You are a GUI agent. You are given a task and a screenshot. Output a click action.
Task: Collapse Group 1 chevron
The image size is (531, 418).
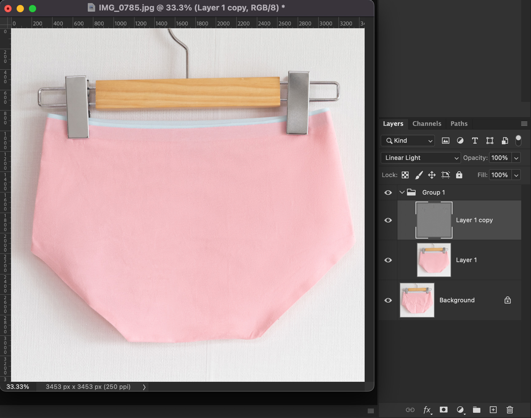(x=402, y=192)
